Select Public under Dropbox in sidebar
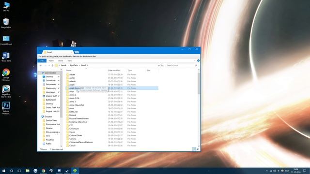The width and height of the screenshot is (310, 174). tap(48, 144)
